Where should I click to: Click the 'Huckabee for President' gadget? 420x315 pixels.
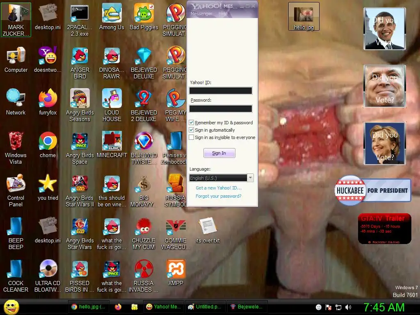click(x=373, y=190)
